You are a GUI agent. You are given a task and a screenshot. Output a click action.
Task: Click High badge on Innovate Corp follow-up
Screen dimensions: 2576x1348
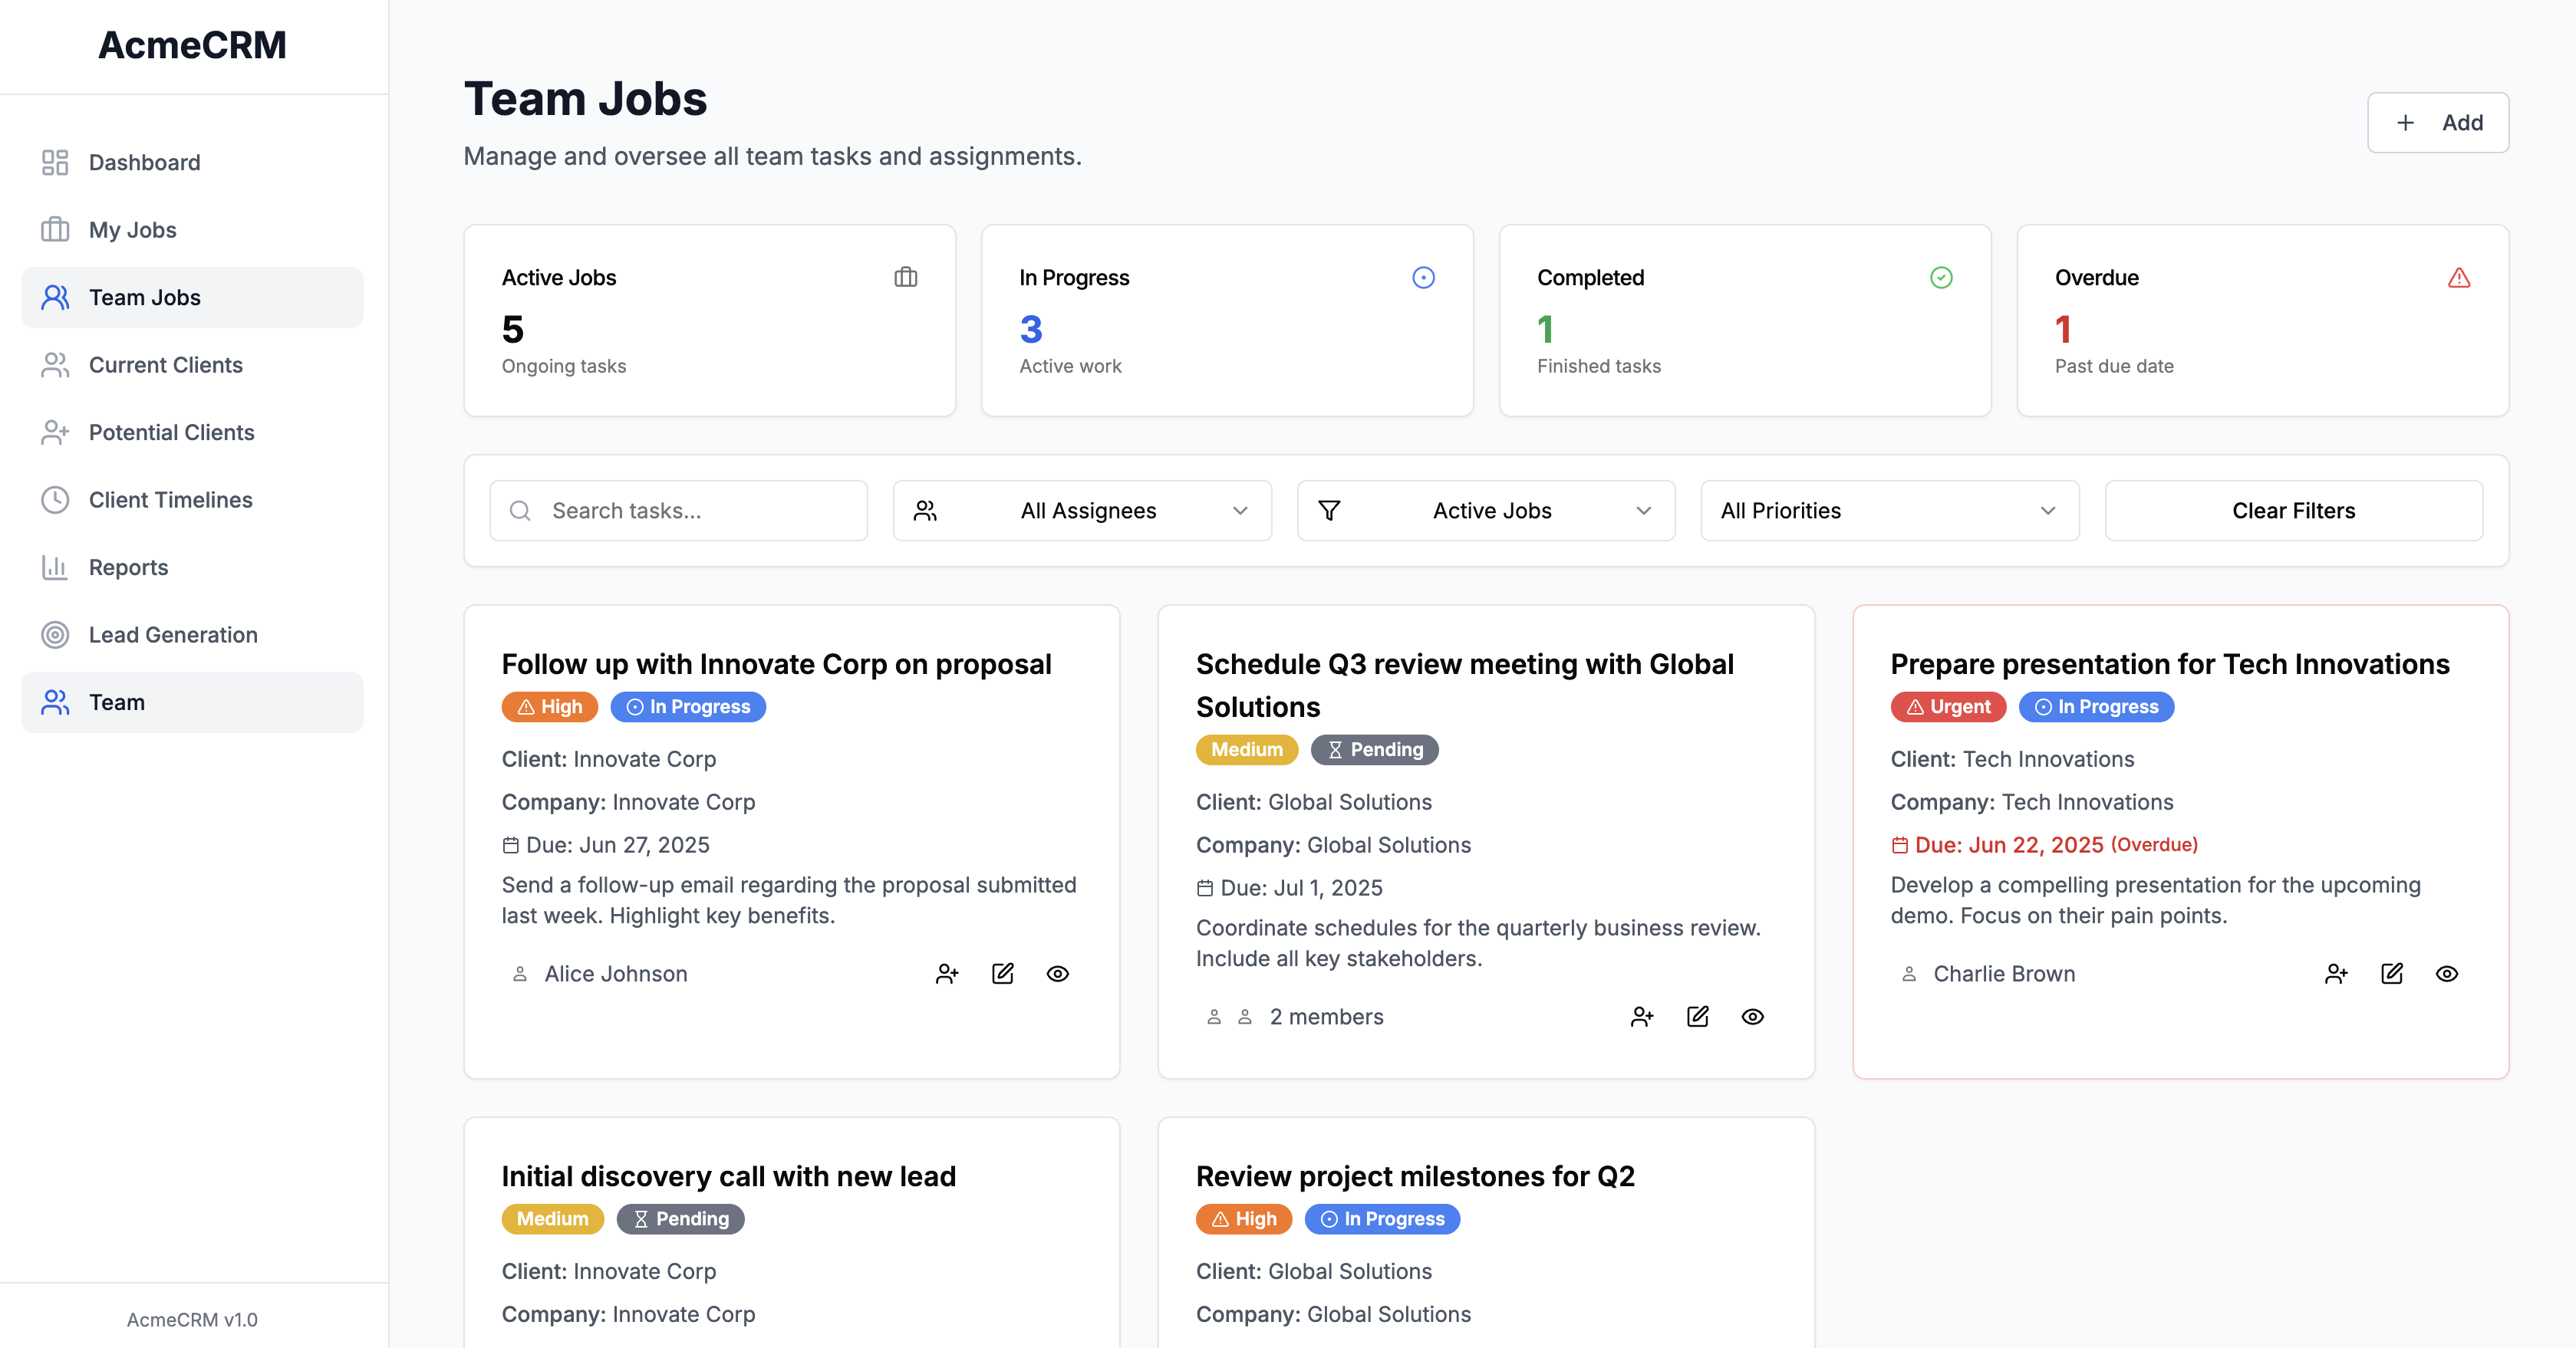tap(549, 706)
